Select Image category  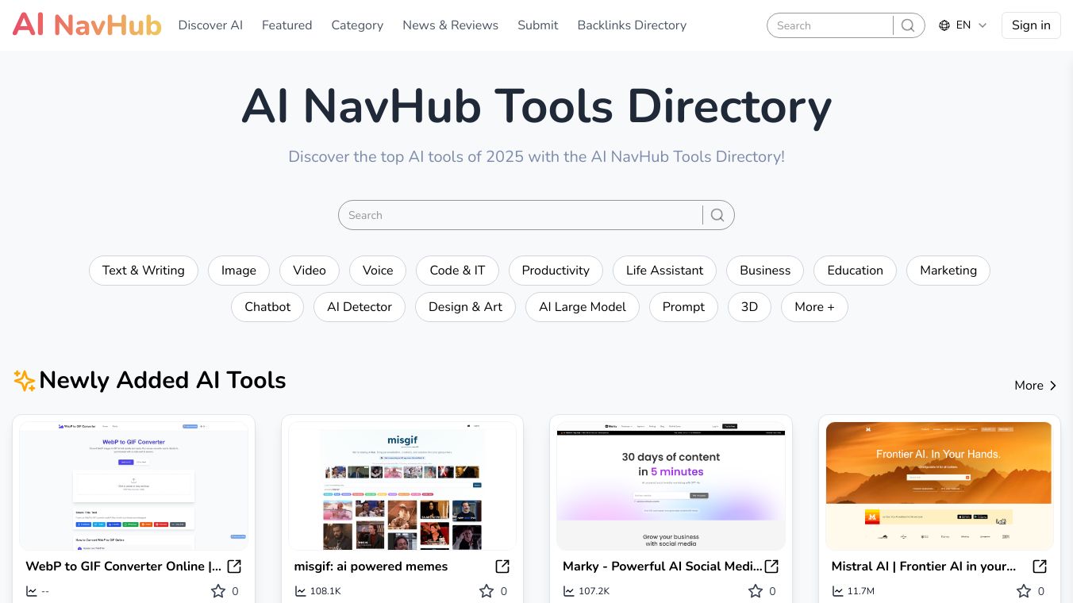(x=239, y=271)
